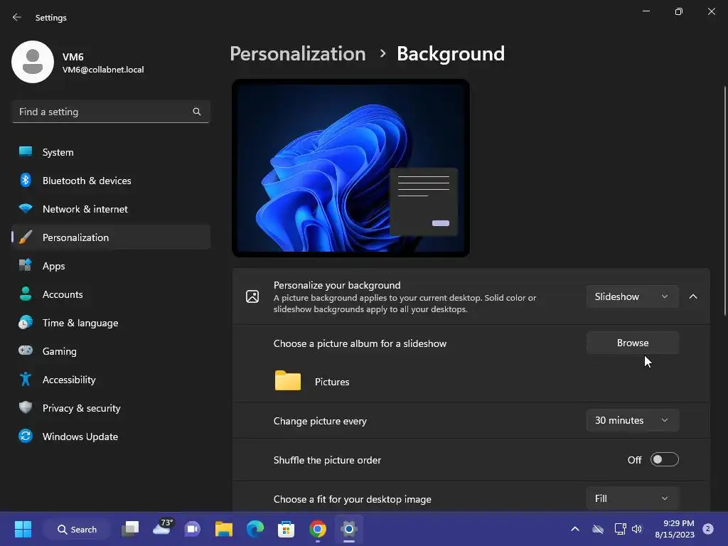This screenshot has height=546, width=728.
Task: Open Accounts settings
Action: (x=111, y=294)
